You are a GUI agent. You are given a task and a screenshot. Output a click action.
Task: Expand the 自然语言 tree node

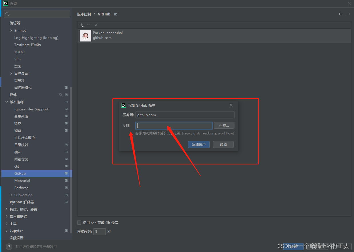click(11, 73)
